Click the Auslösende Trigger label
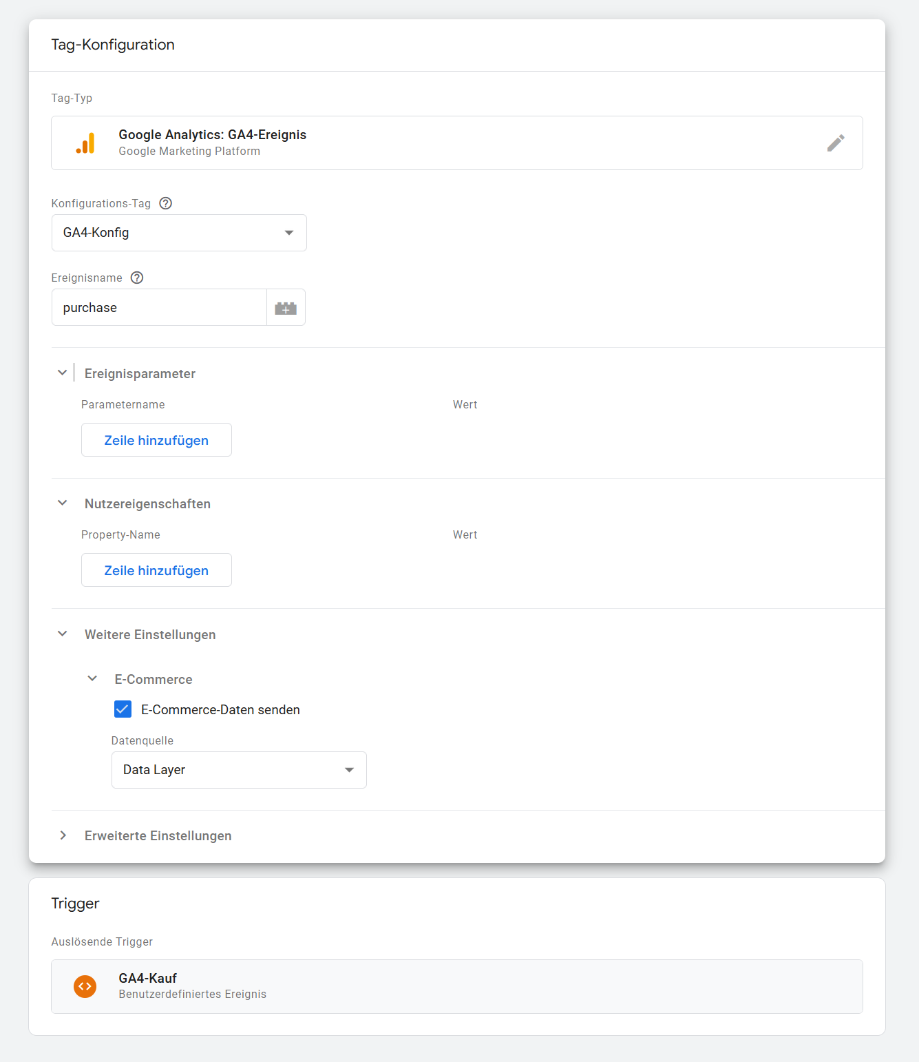This screenshot has height=1062, width=919. click(x=102, y=942)
